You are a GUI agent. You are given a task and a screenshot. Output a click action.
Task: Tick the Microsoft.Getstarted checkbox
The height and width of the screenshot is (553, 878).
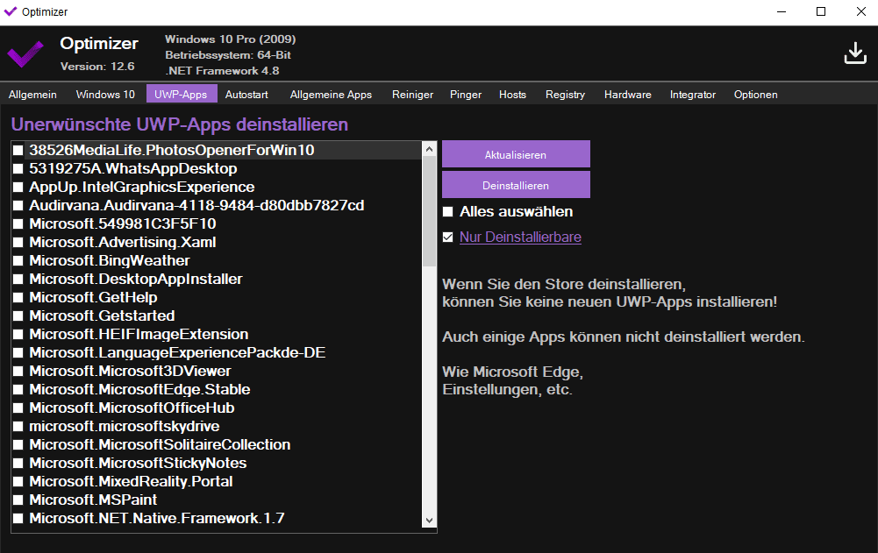pos(18,315)
